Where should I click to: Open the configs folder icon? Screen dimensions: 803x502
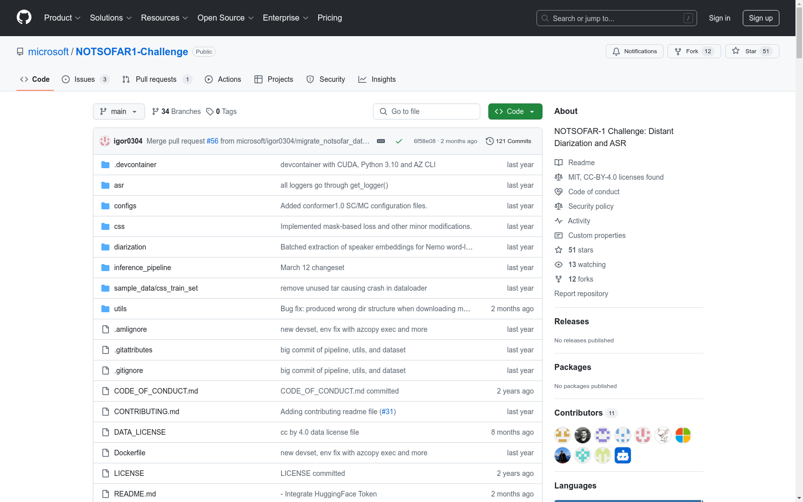(105, 206)
